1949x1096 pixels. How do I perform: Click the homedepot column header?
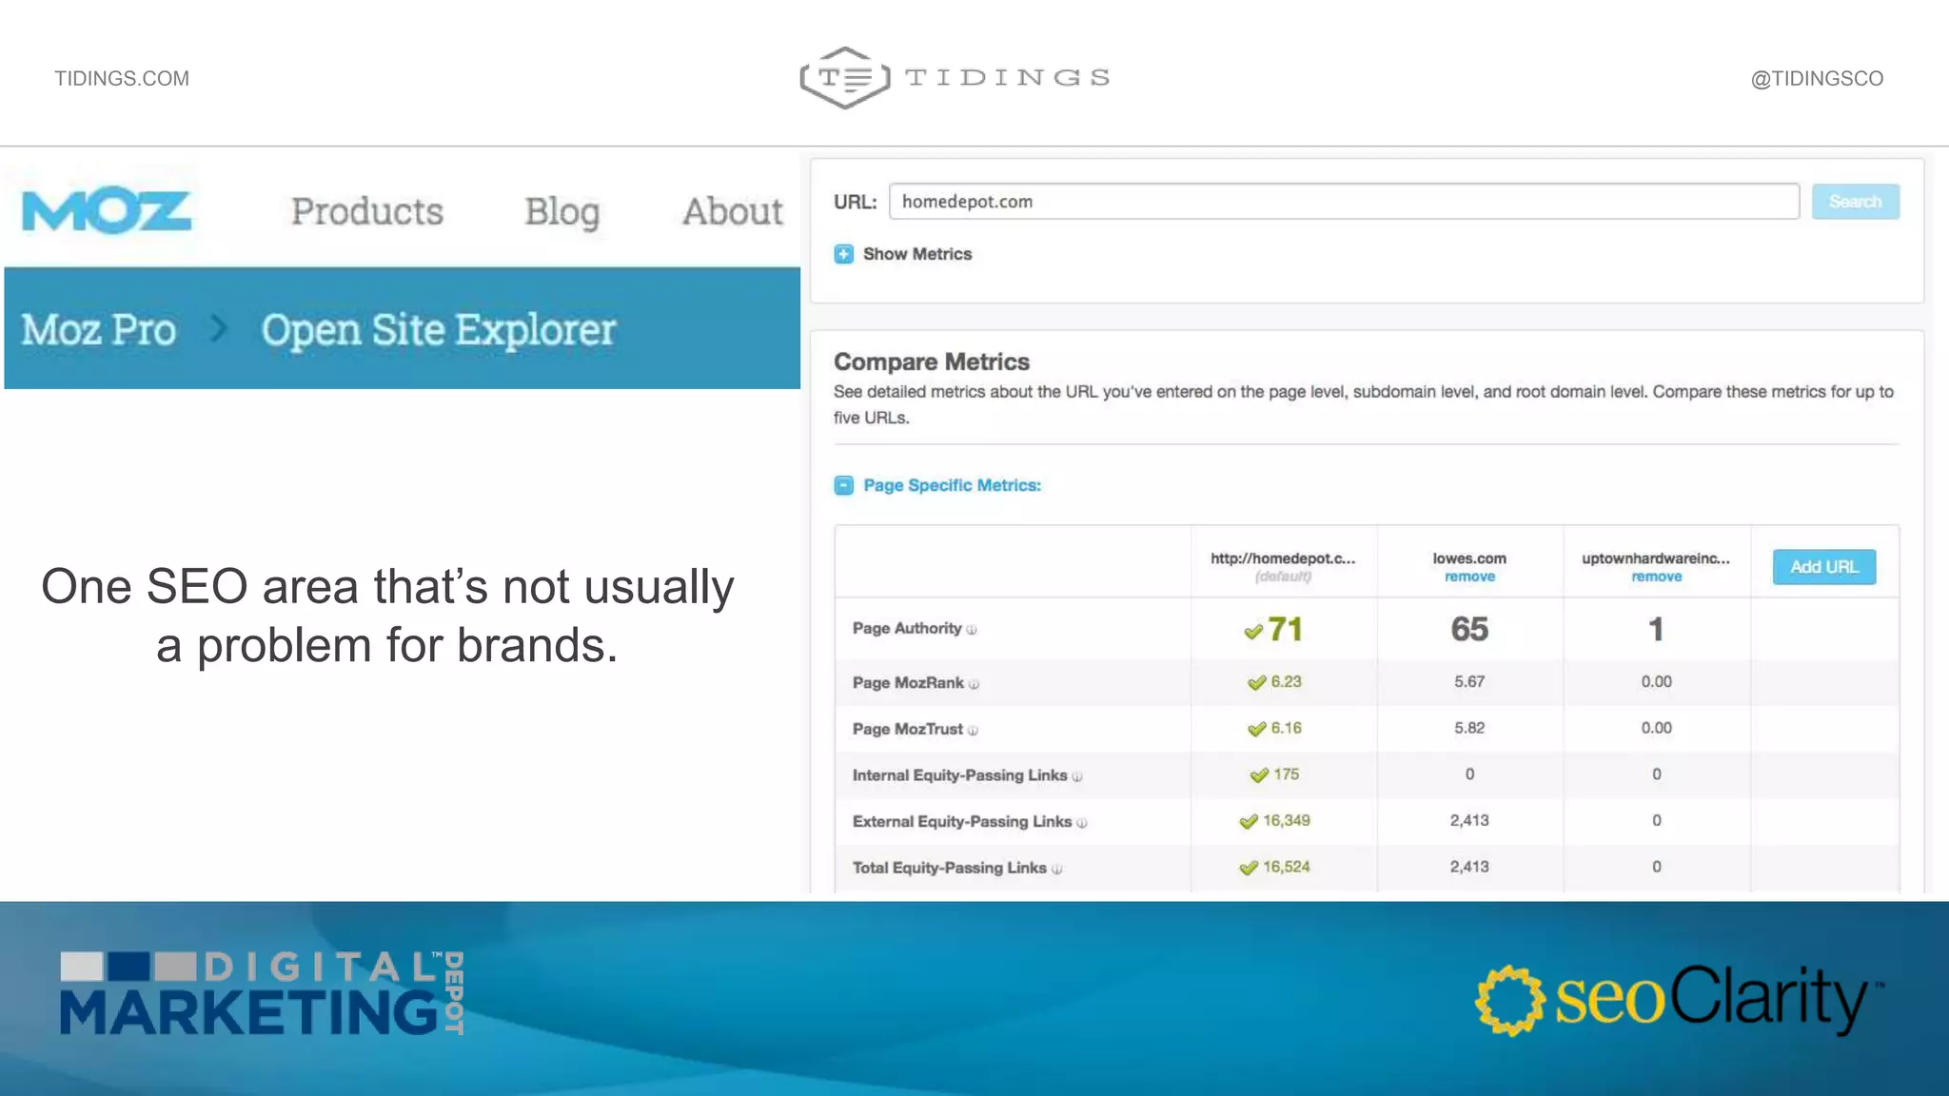tap(1283, 558)
